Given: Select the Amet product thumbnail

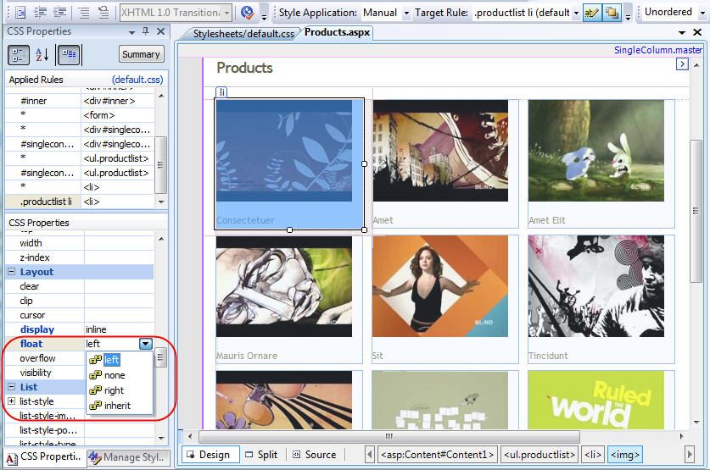Looking at the screenshot, I should [x=440, y=151].
